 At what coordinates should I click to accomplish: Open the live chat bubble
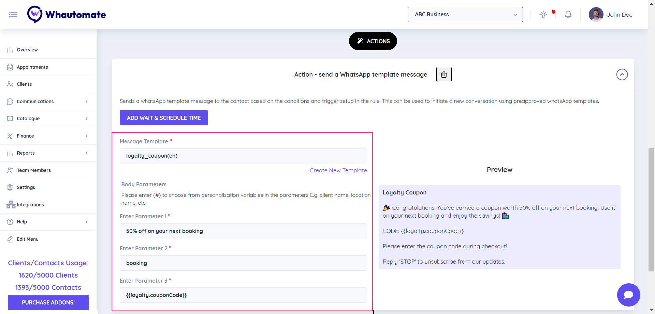628,295
